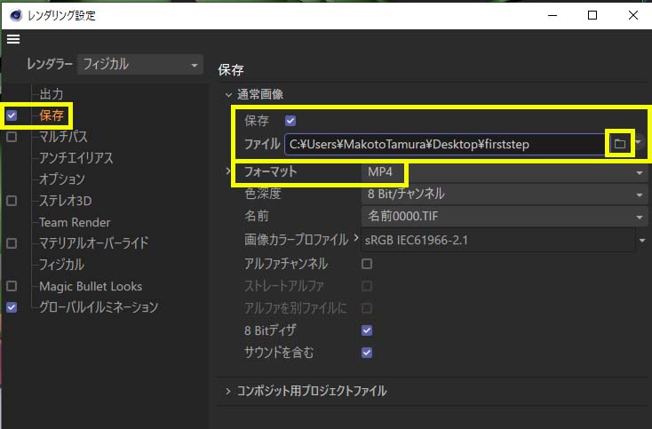The width and height of the screenshot is (652, 429).
Task: Toggle the 保存 checkbox in left list
Action: (x=12, y=115)
